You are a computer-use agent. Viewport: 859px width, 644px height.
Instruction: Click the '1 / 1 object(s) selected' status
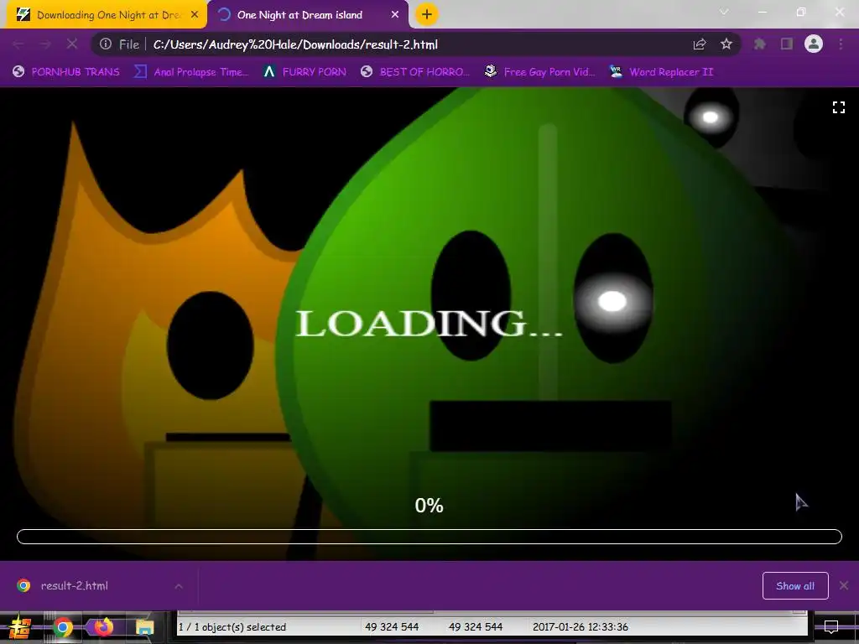coord(232,627)
